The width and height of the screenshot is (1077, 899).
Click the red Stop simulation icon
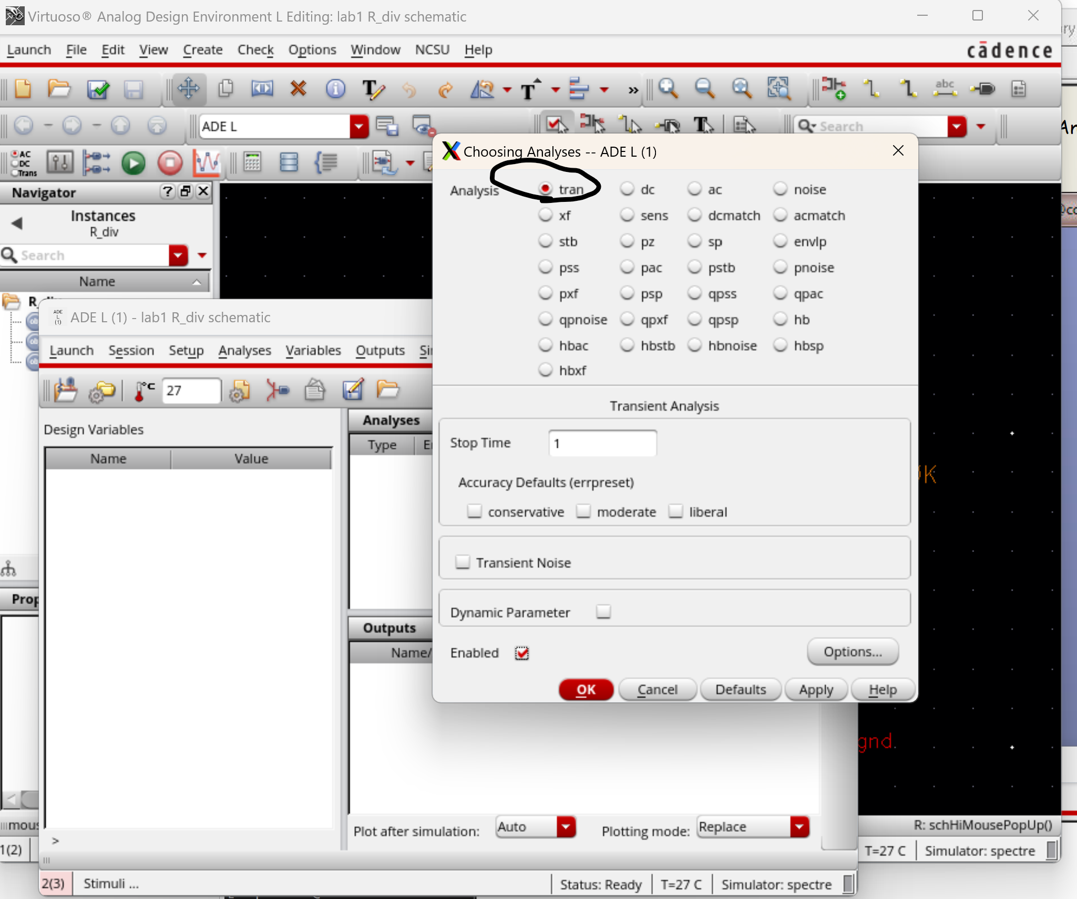point(170,163)
